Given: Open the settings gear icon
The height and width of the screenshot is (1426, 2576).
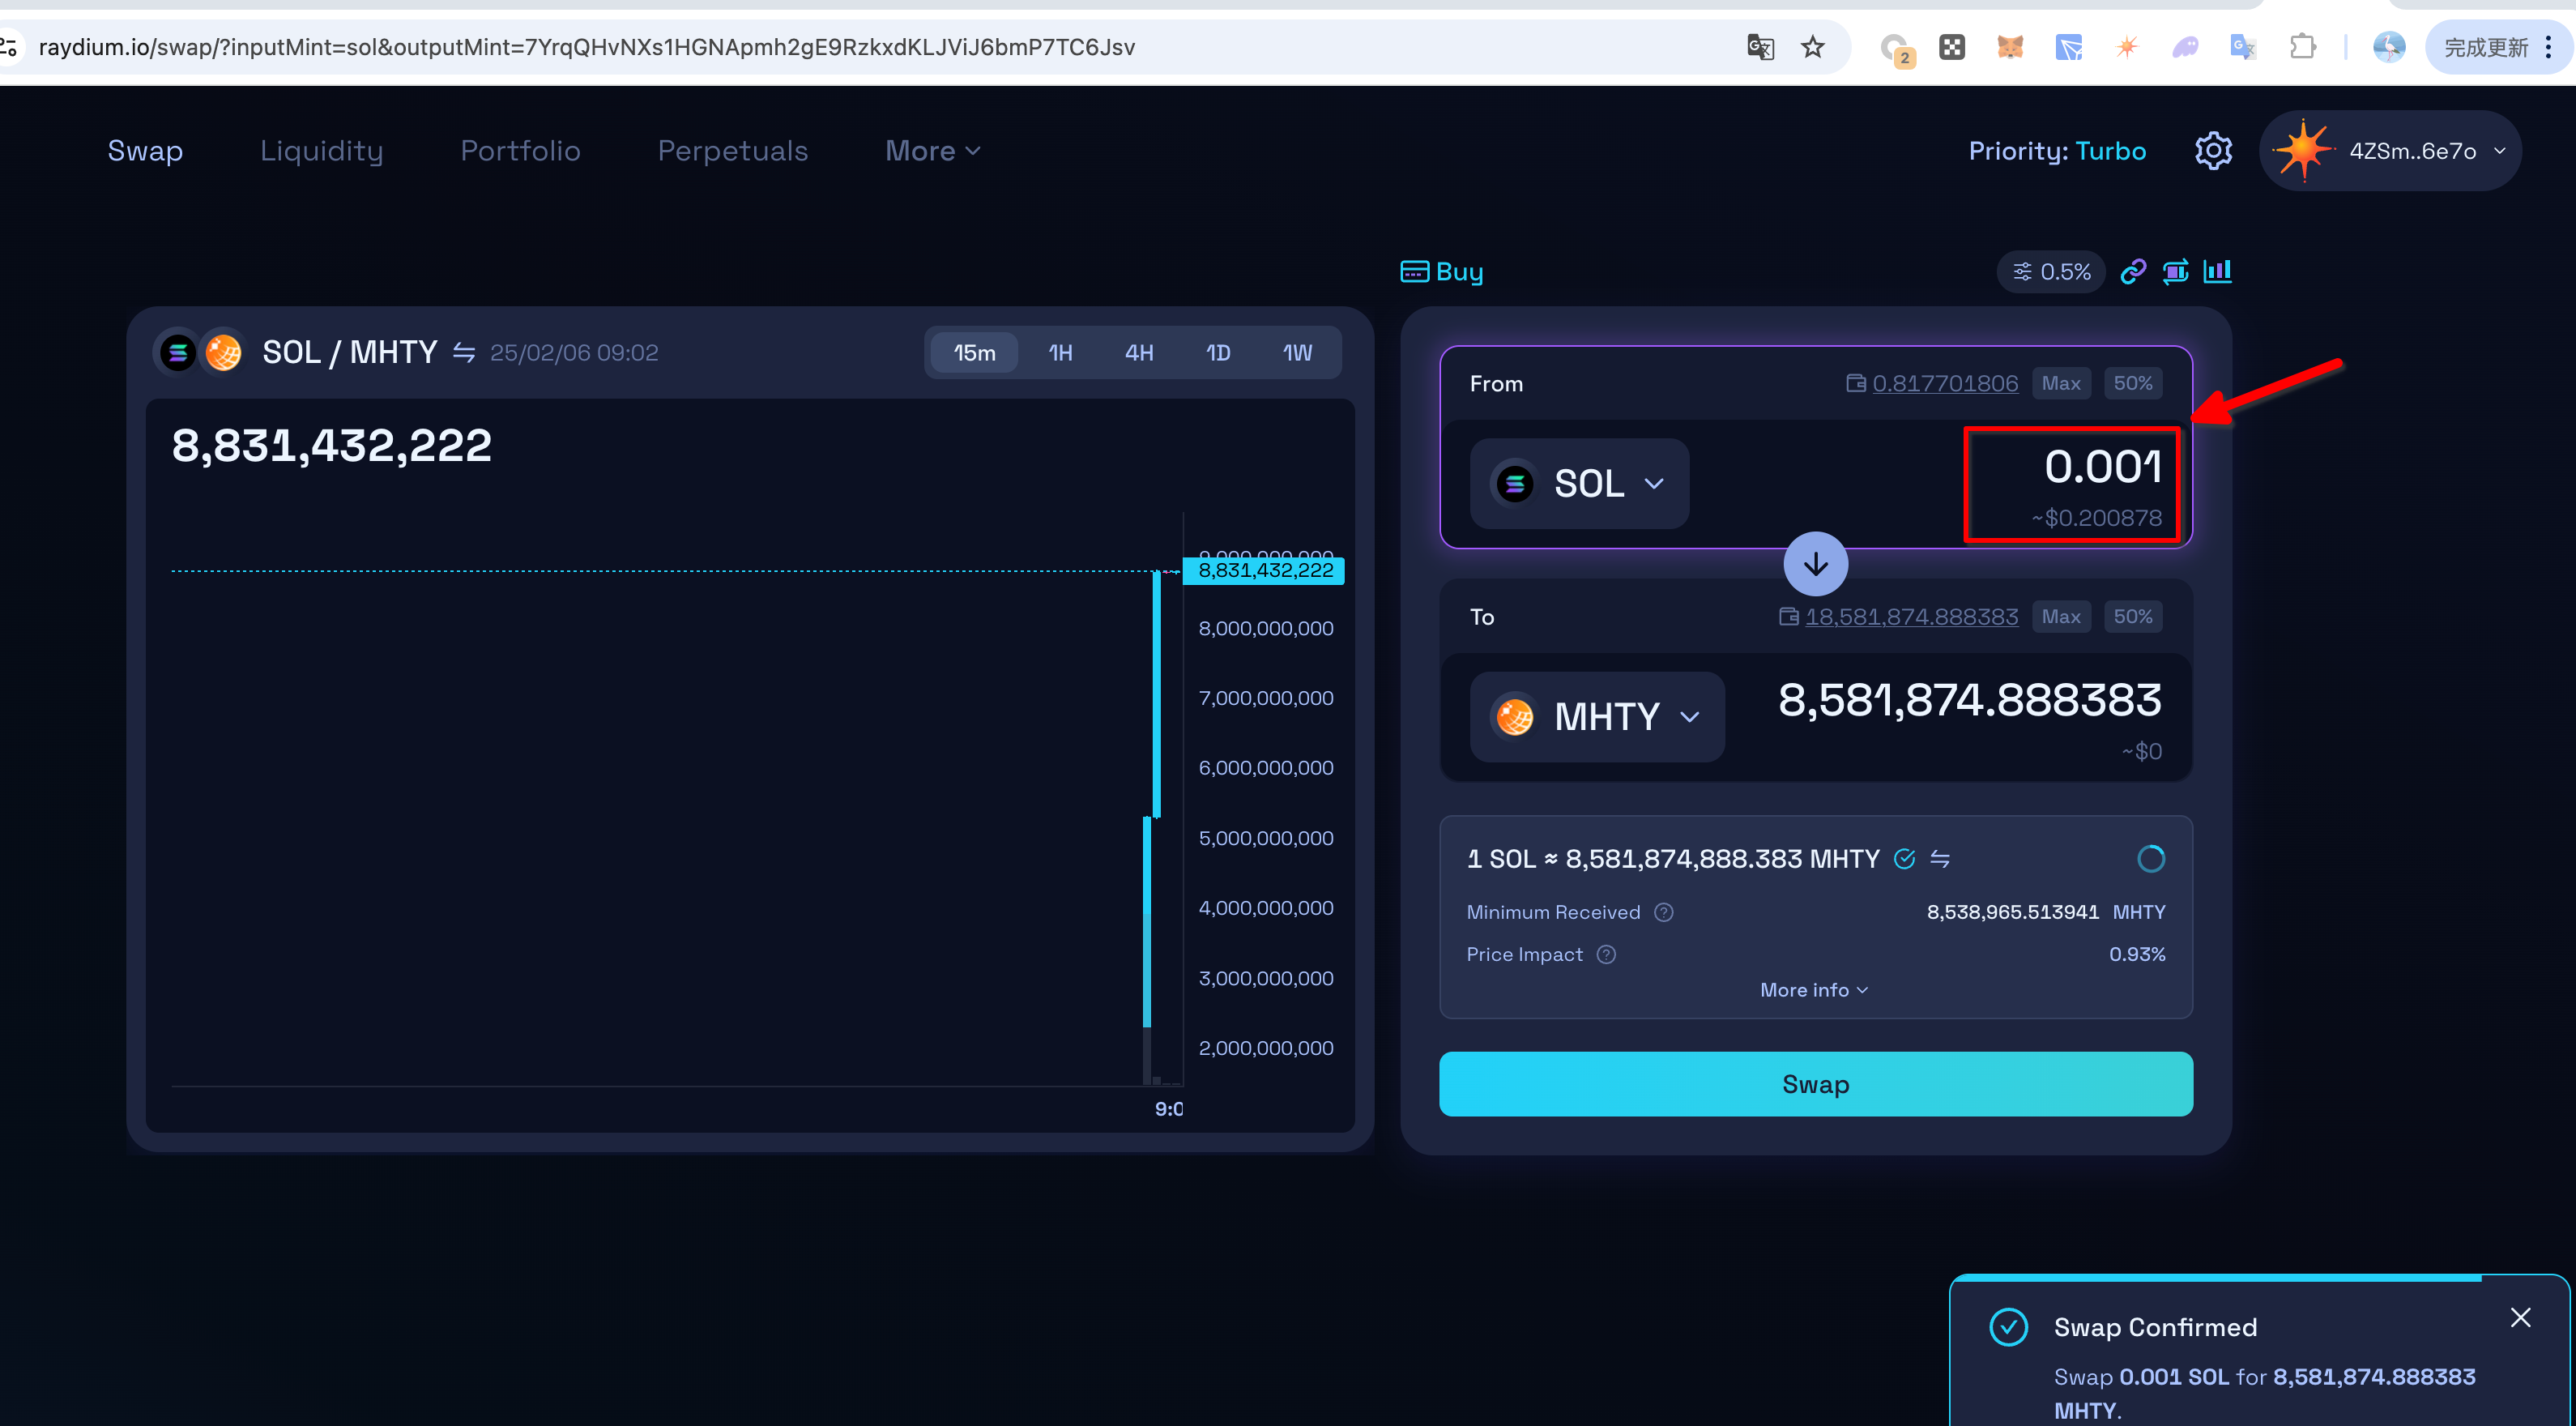Looking at the screenshot, I should pos(2212,151).
